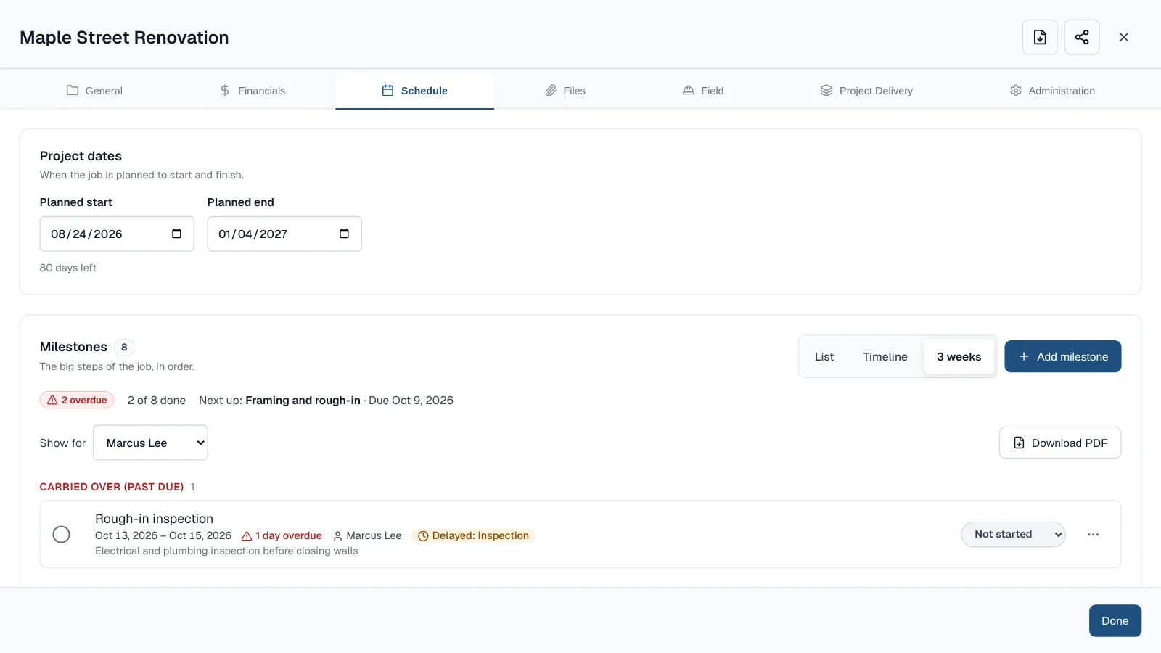1161x653 pixels.
Task: Open the share icon button
Action: pos(1082,37)
